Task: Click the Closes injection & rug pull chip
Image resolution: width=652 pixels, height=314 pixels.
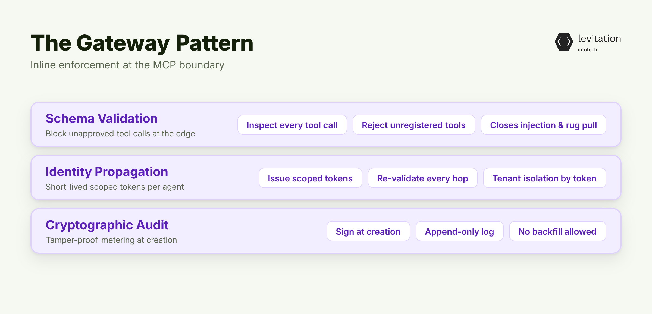Action: 543,125
